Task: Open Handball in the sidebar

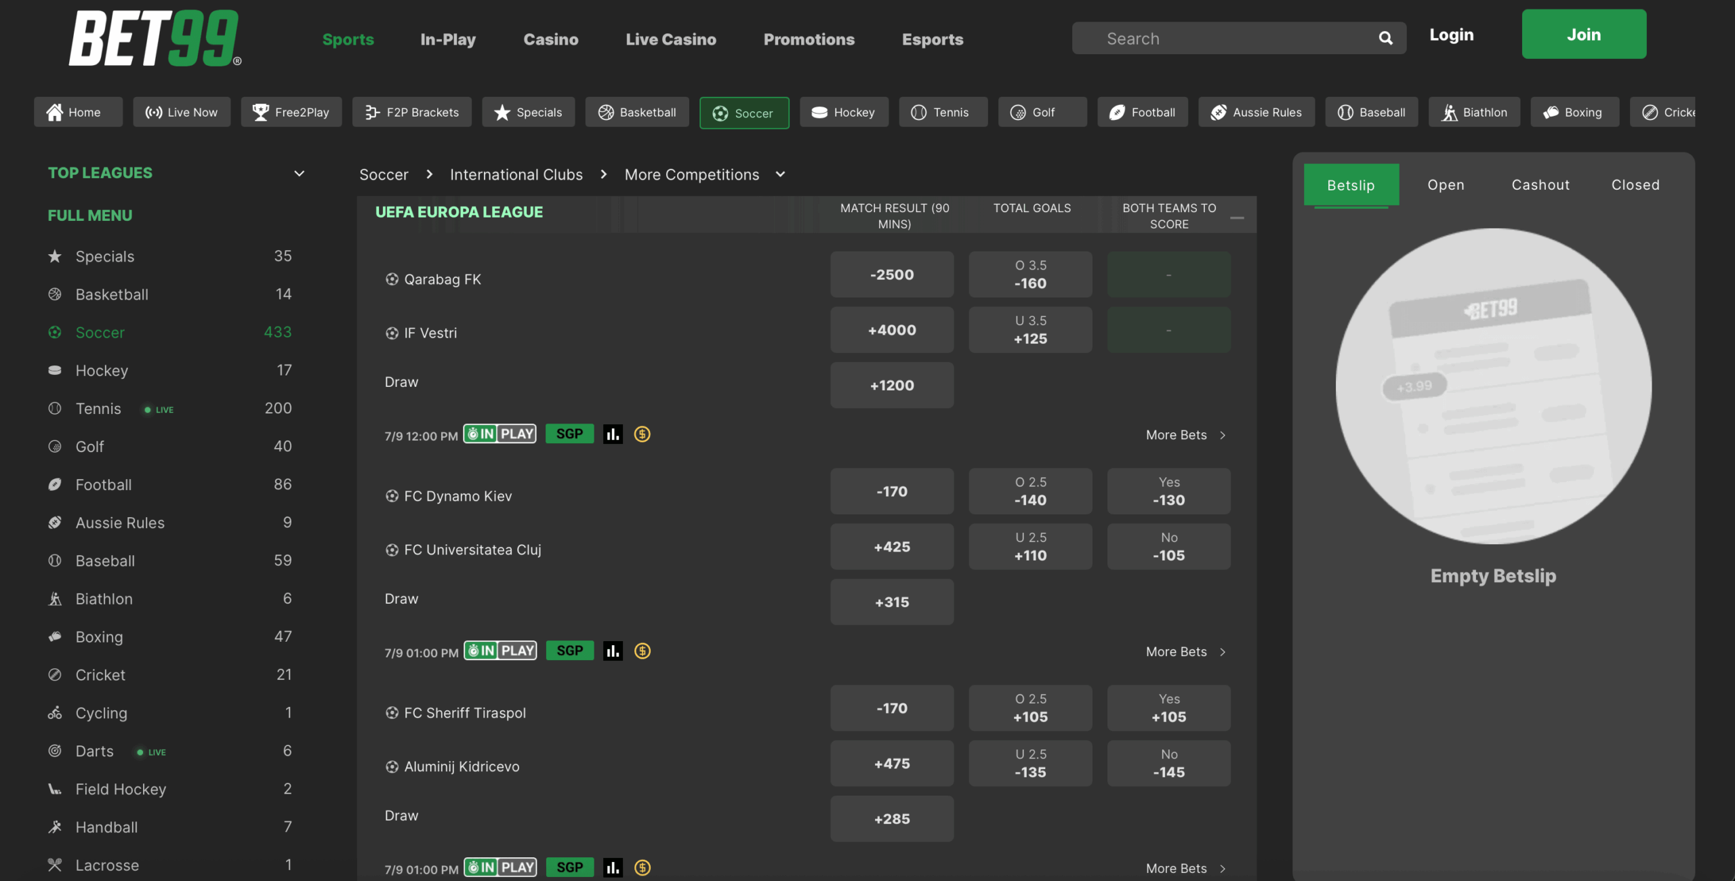Action: (169, 827)
